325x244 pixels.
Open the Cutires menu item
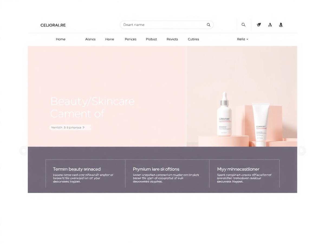(193, 39)
